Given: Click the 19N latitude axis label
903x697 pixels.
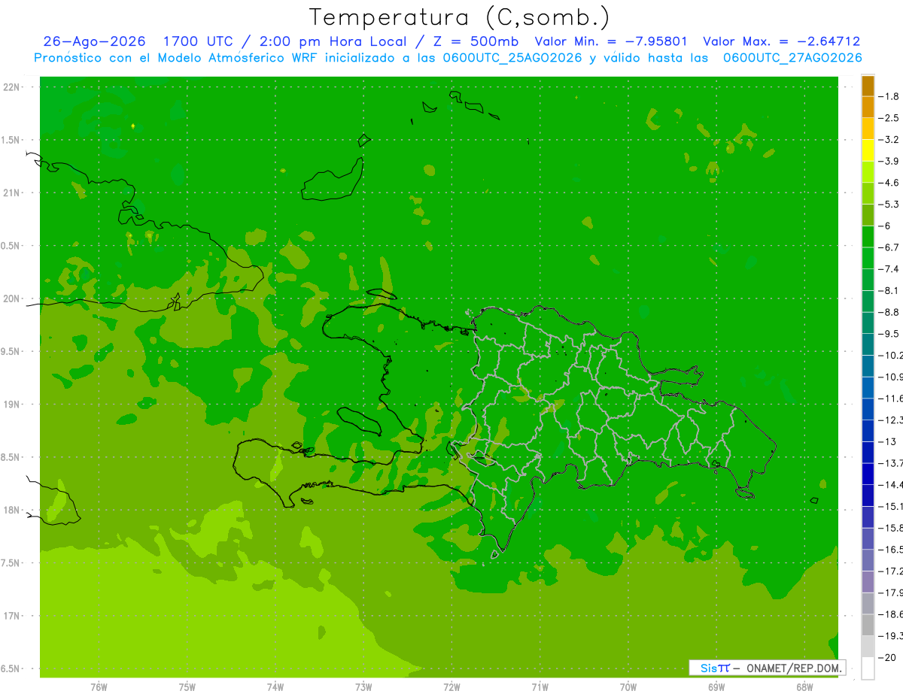Looking at the screenshot, I should click(13, 405).
